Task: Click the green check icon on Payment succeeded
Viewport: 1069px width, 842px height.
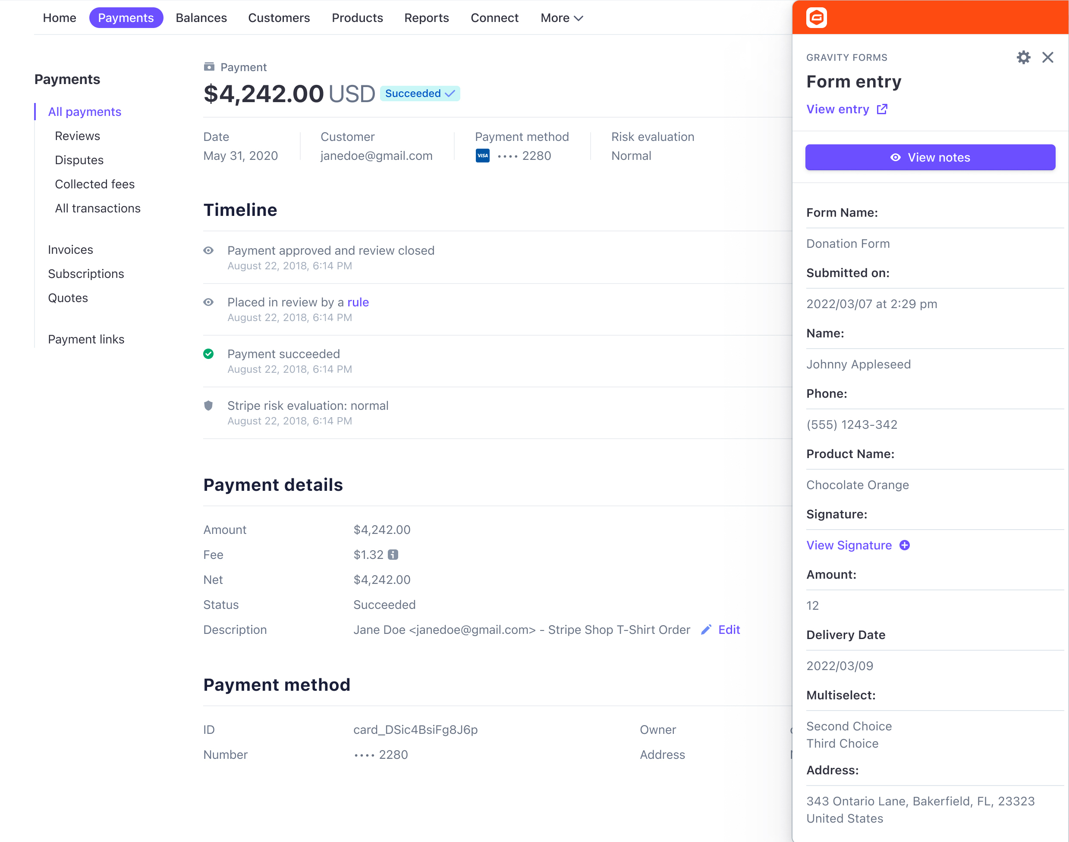Action: [x=208, y=353]
